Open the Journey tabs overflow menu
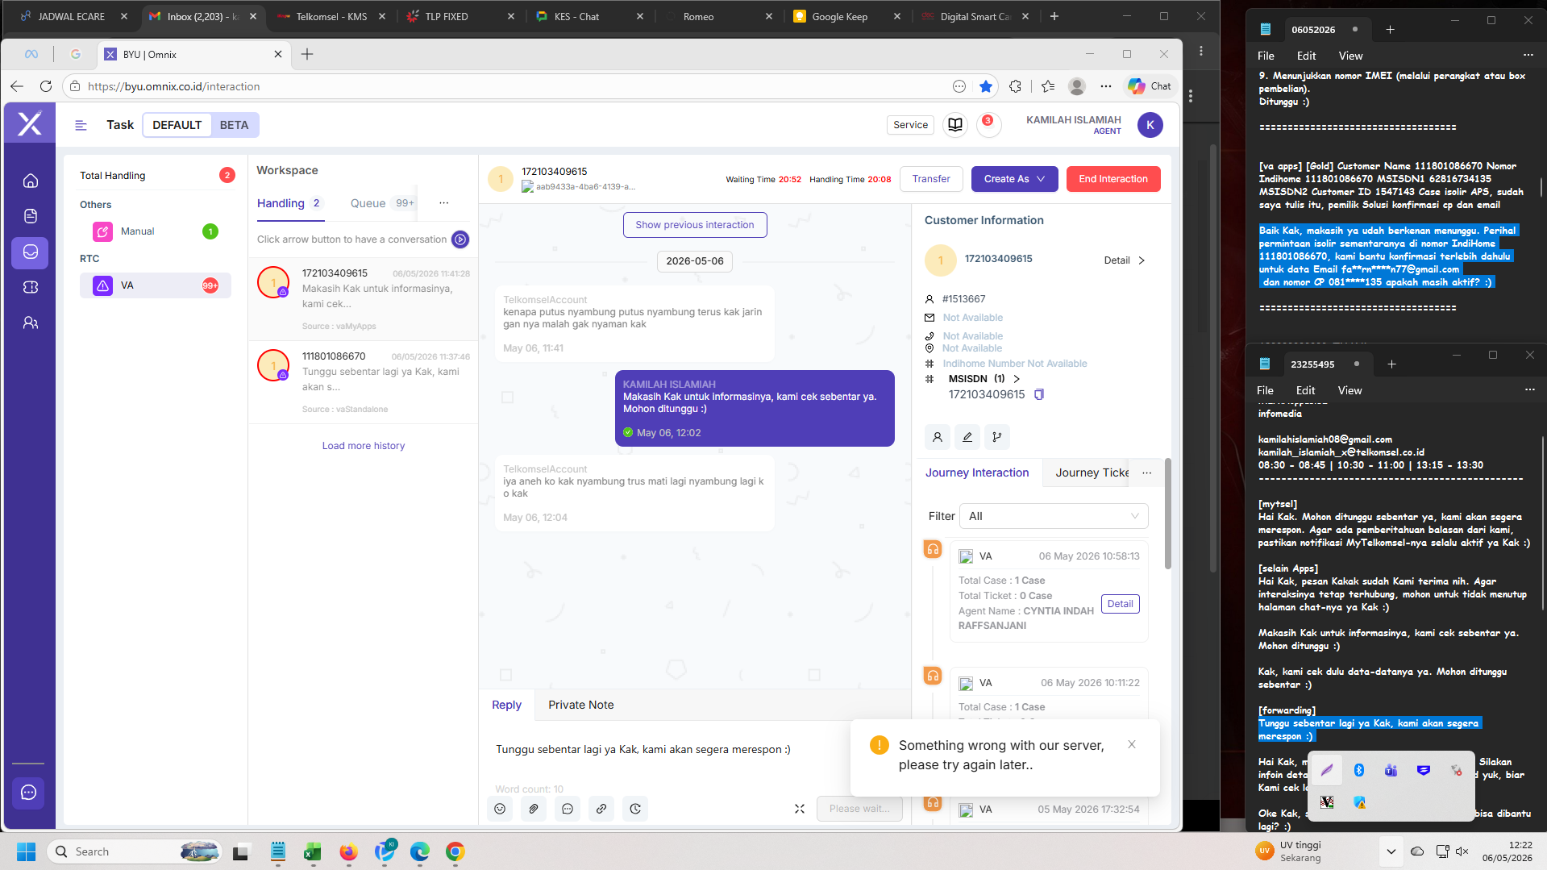 1147,473
